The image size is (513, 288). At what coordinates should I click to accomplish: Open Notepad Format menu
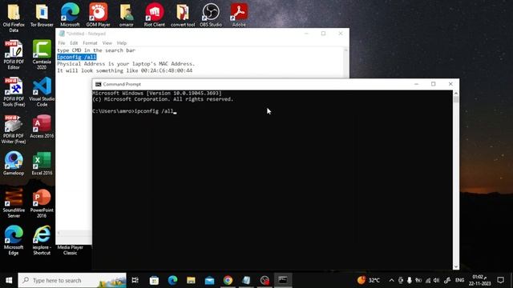[90, 43]
